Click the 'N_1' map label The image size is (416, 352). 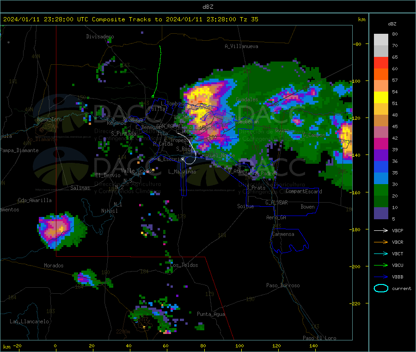click(118, 204)
